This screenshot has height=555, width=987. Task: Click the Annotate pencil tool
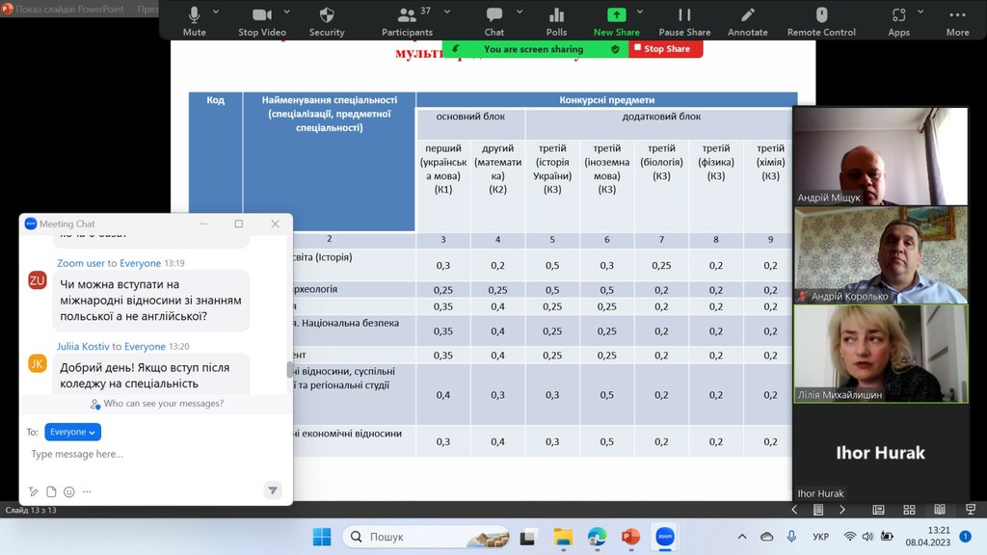(x=747, y=19)
